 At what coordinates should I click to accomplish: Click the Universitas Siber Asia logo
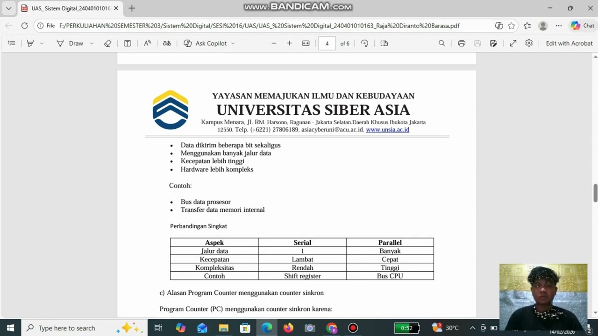171,110
